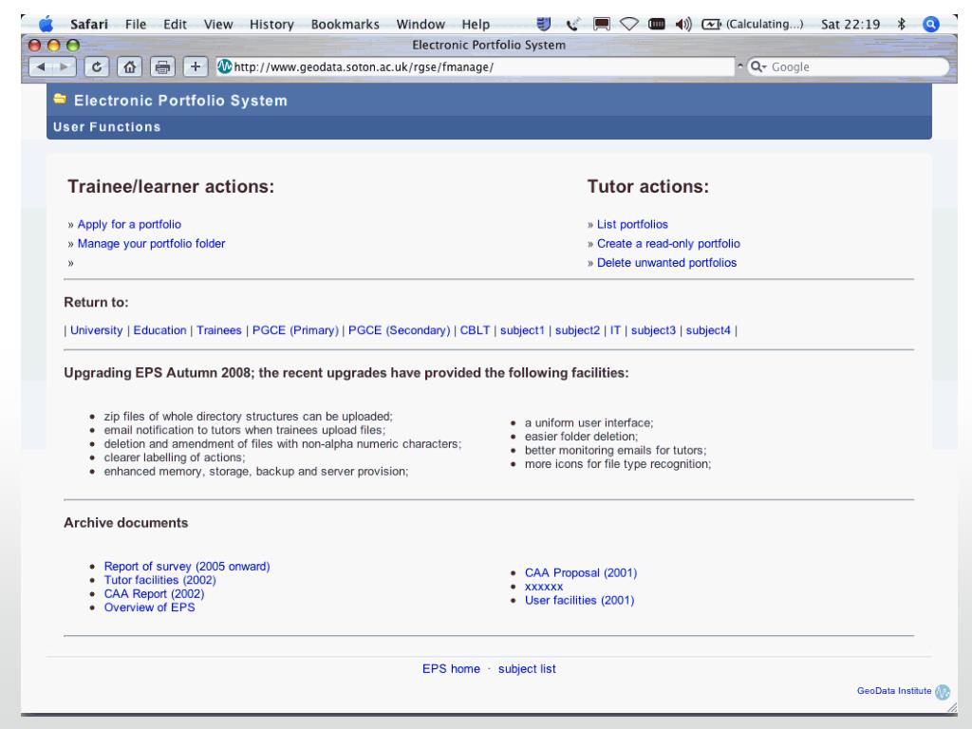Viewport: 972px width, 729px height.
Task: Click the Bluetooth status icon
Action: coord(902,24)
